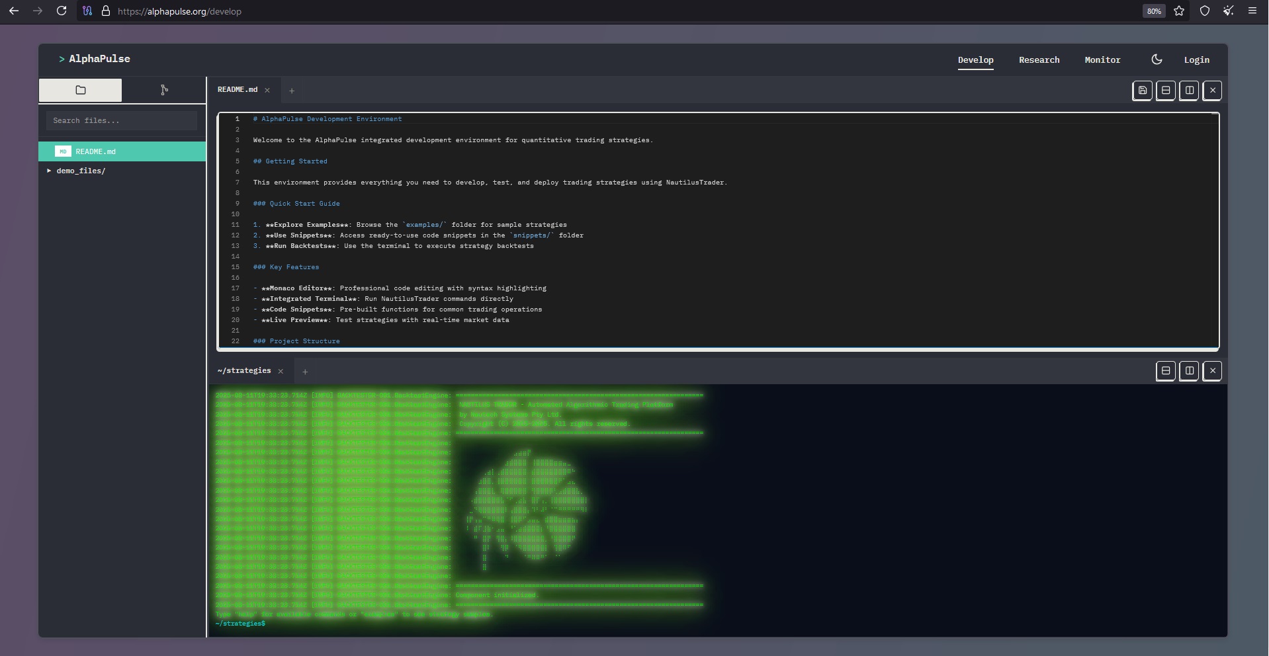Reload the page in the browser

pos(62,11)
